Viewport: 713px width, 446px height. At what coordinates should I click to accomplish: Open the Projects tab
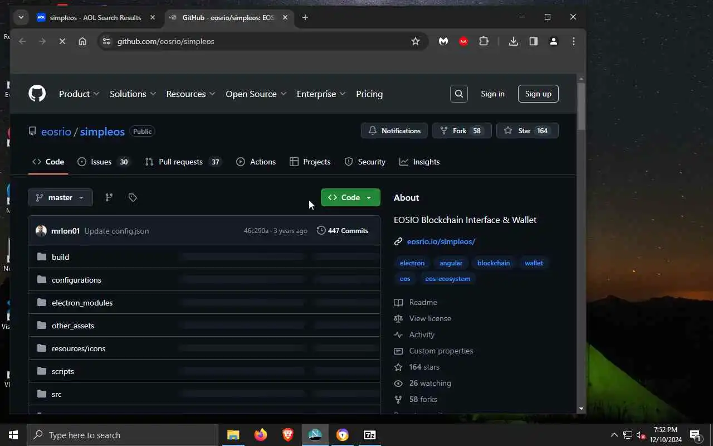pos(310,162)
